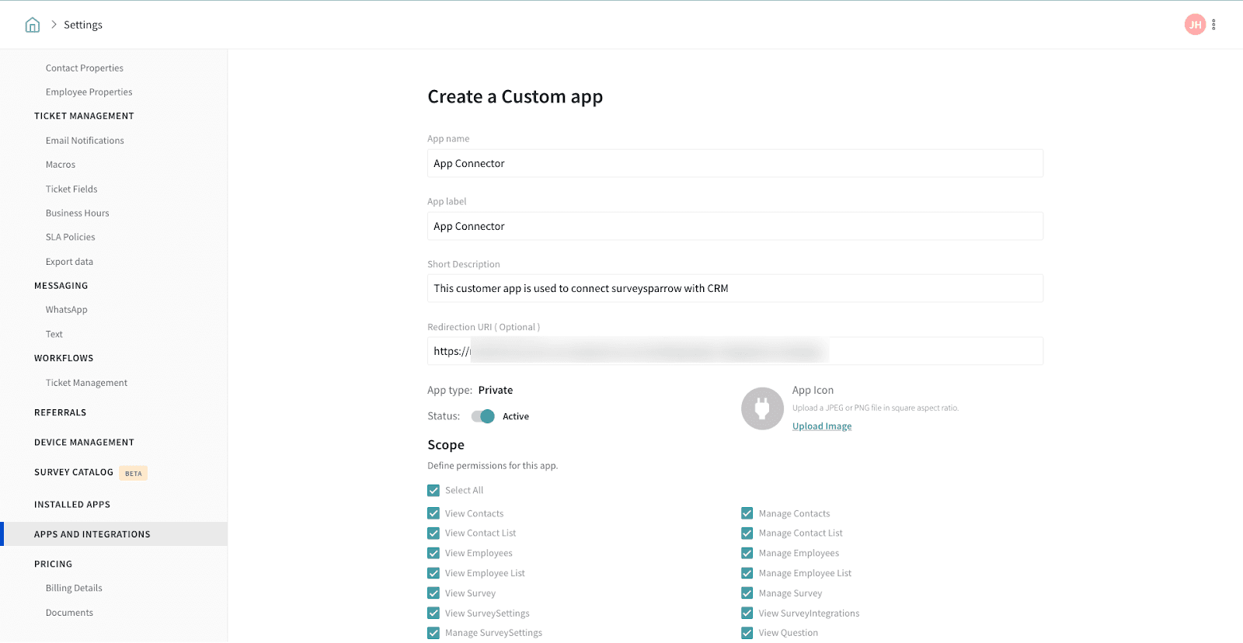Expand the Referrals section
1243x643 pixels.
pyautogui.click(x=60, y=413)
